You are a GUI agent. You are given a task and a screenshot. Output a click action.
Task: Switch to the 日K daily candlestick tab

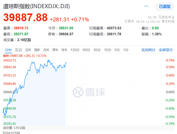28,50
